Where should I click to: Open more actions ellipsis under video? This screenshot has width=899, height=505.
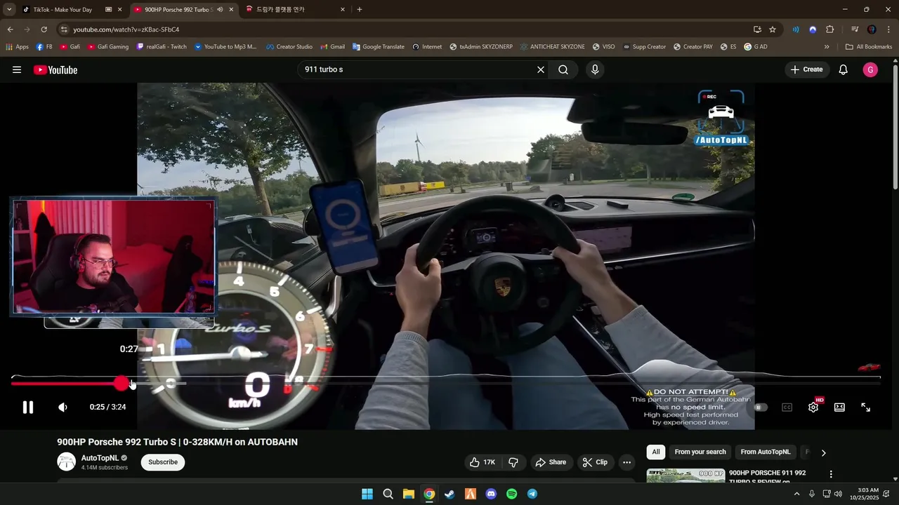click(626, 462)
